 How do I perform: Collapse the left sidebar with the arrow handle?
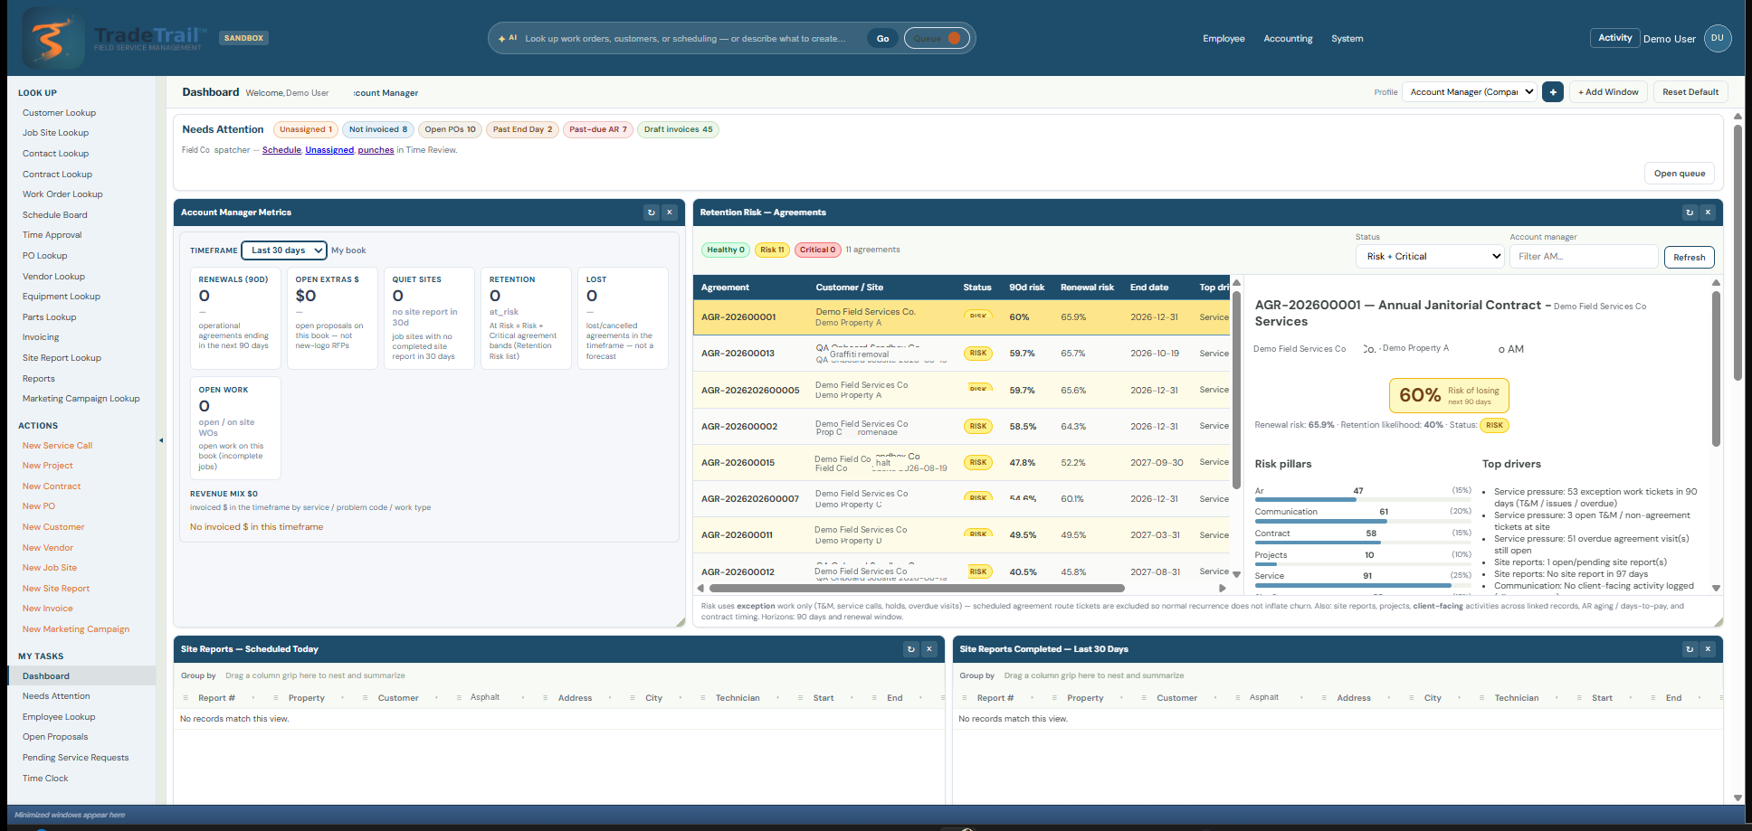(x=161, y=440)
